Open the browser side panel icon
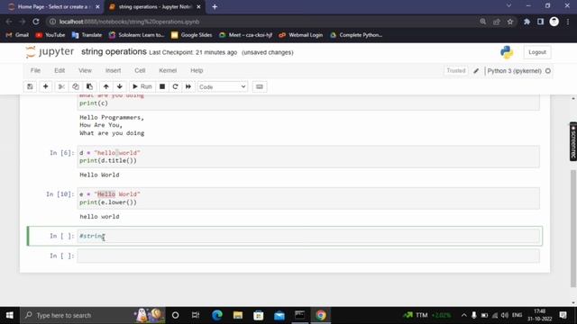Viewport: 577px width, 324px height. click(540, 22)
